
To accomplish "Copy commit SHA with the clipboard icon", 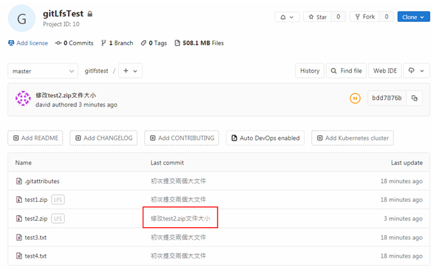I will (x=414, y=98).
